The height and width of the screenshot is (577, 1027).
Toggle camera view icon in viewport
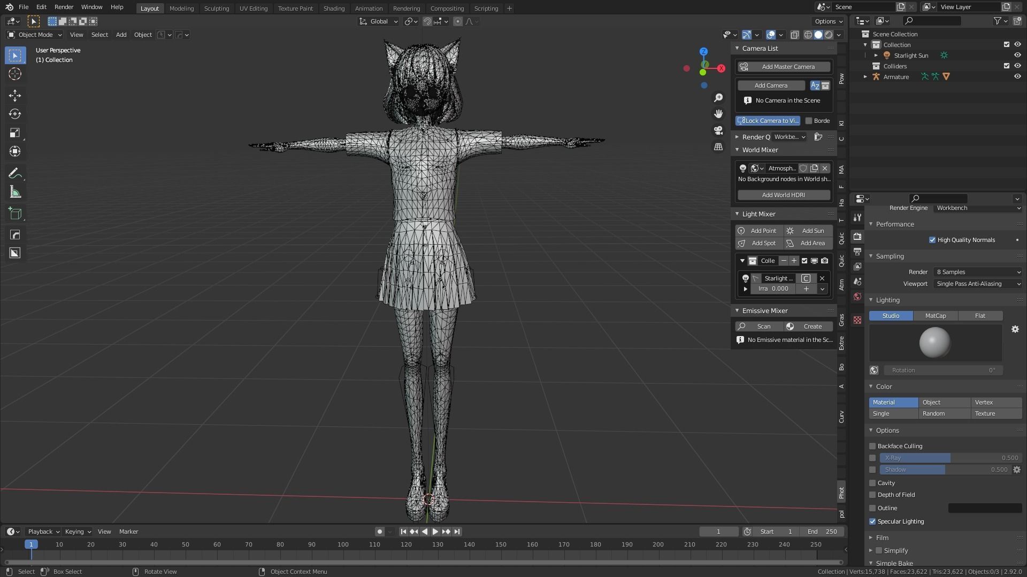click(x=718, y=130)
